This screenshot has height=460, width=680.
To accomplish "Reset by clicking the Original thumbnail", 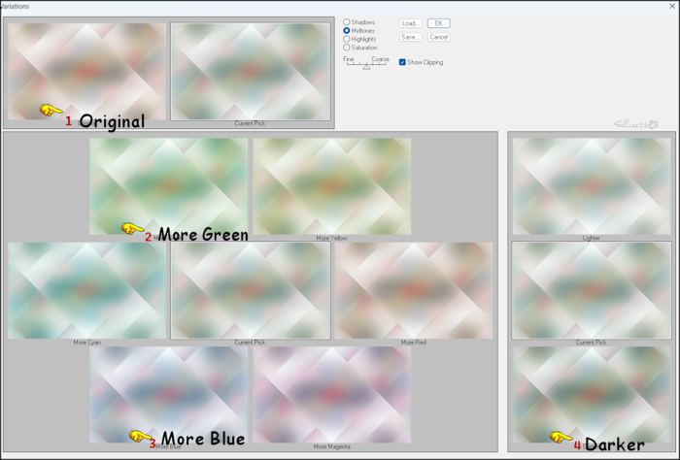I will coord(87,71).
